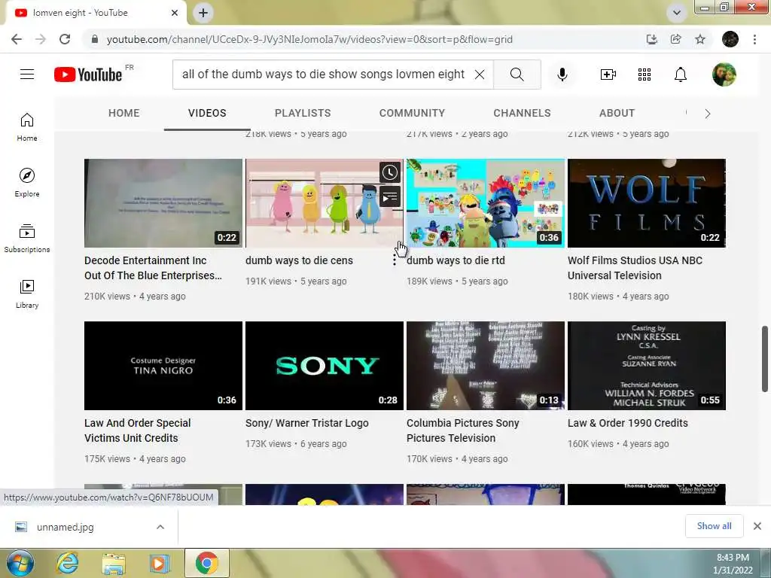Start voice search with the microphone icon
The width and height of the screenshot is (771, 578).
(562, 75)
